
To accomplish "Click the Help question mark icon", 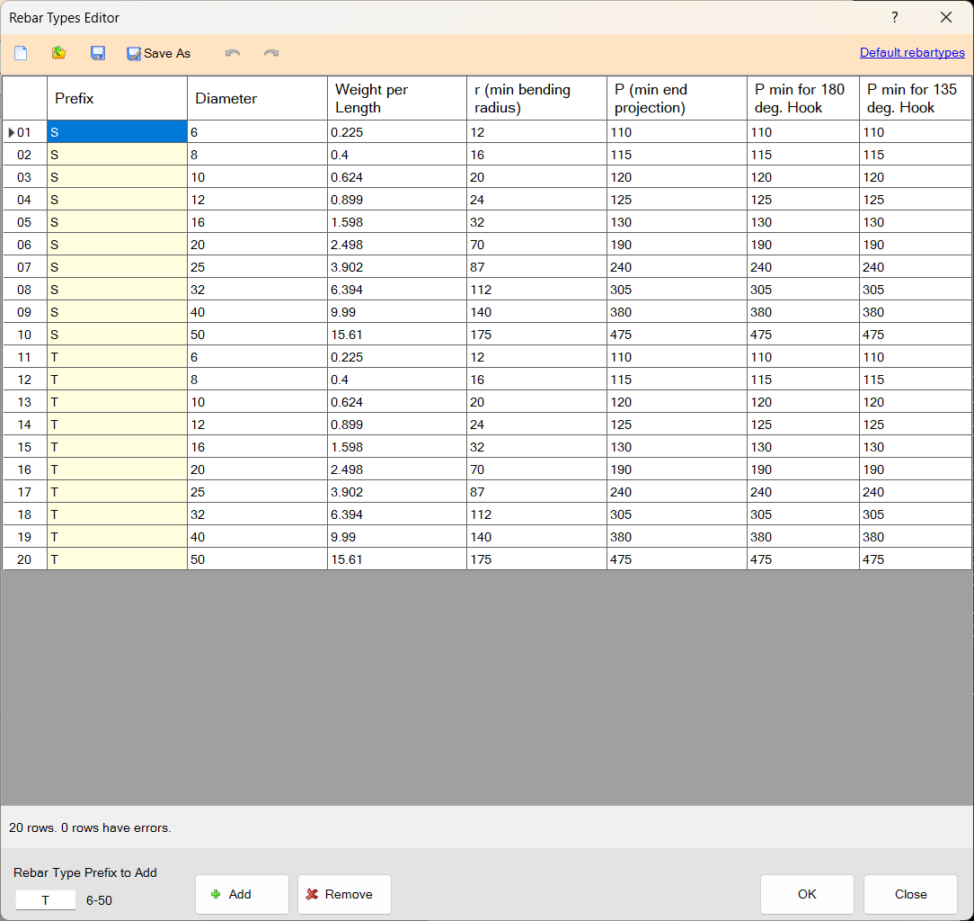I will click(x=895, y=18).
